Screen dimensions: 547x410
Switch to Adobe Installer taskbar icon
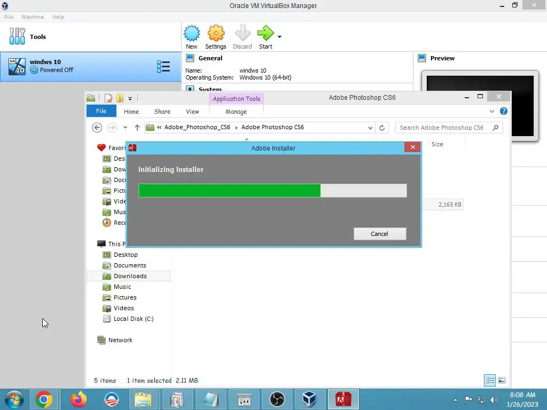343,399
